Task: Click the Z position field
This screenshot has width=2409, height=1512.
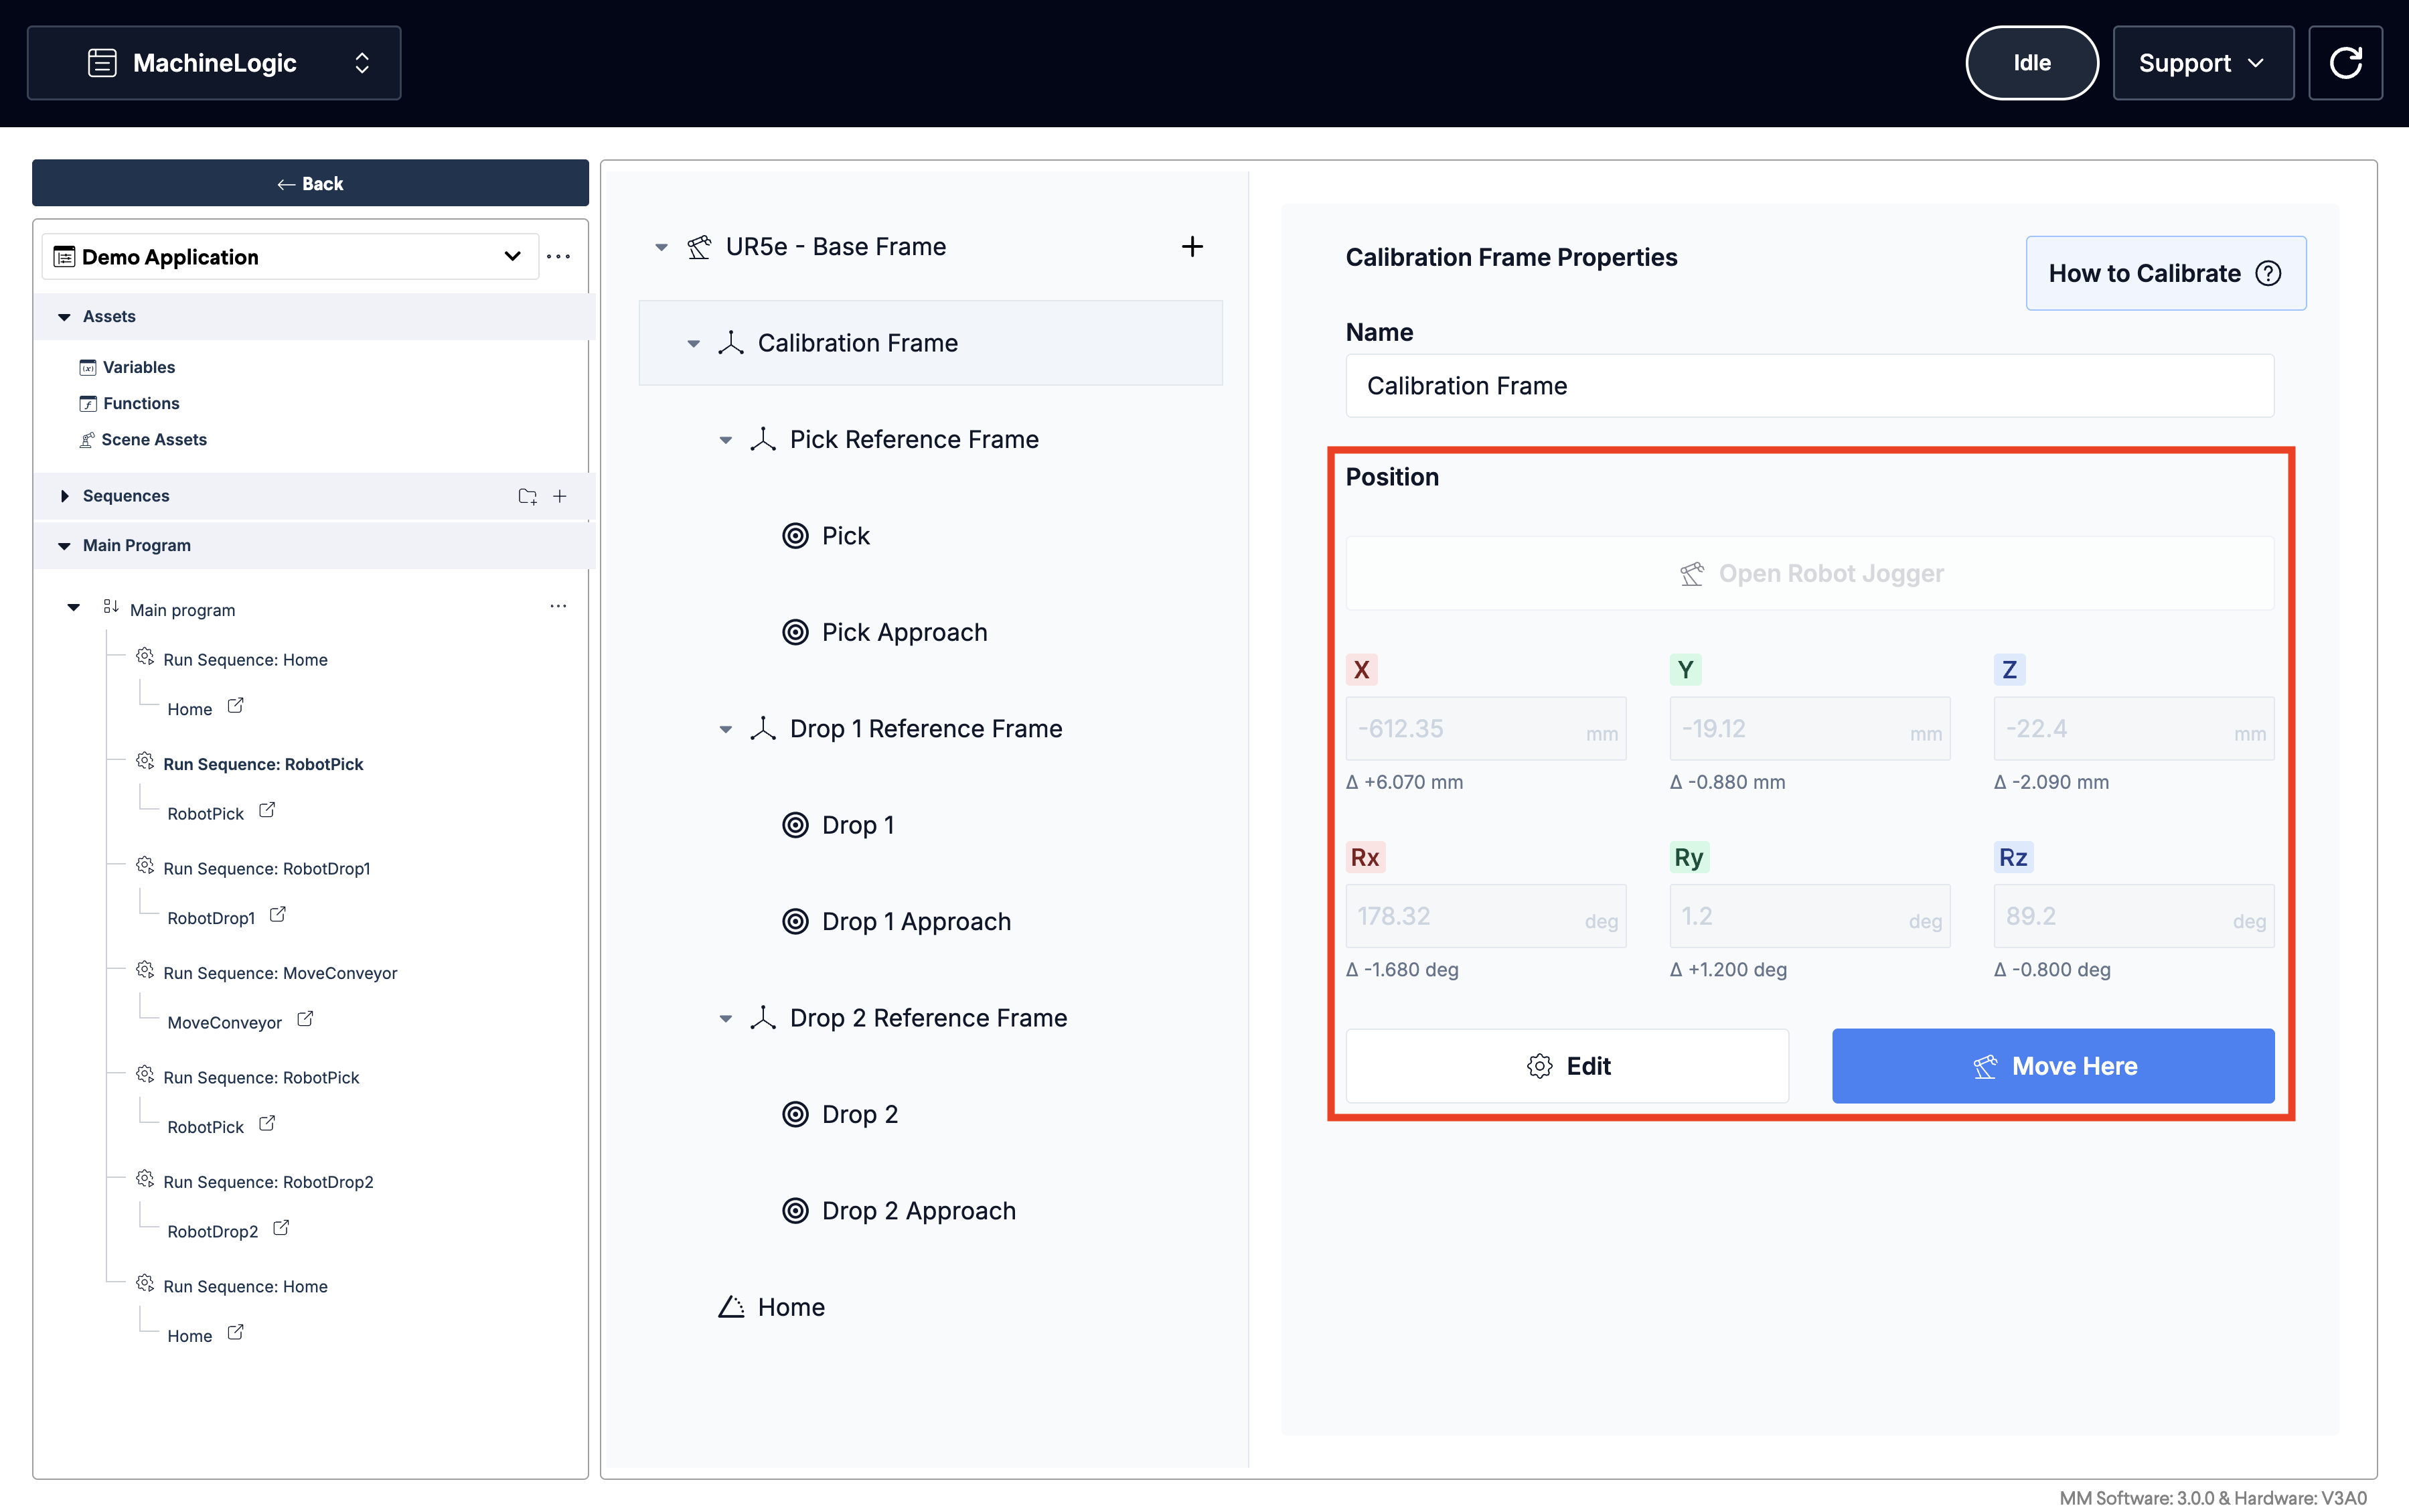Action: (x=2133, y=729)
